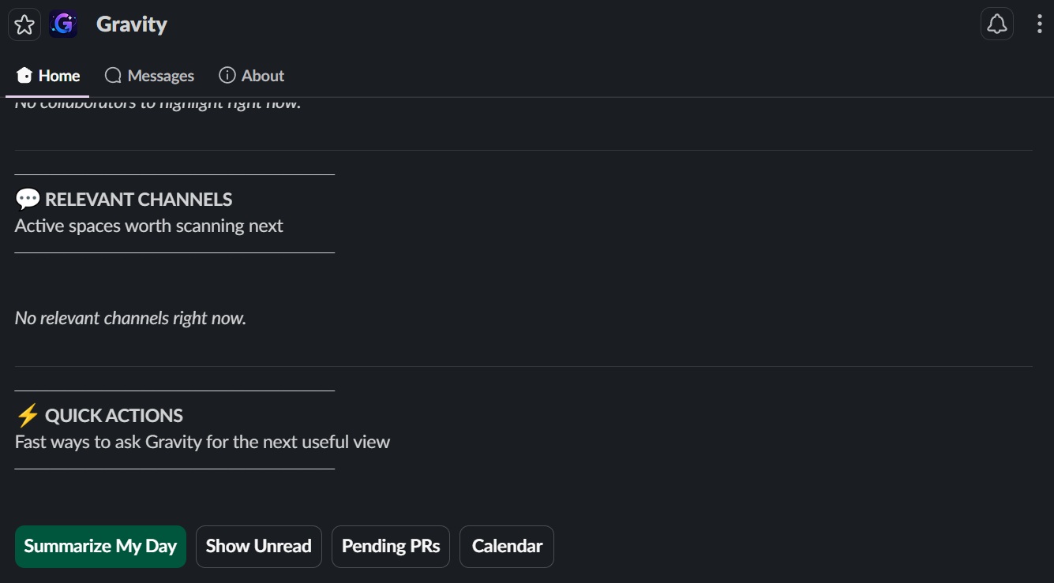The width and height of the screenshot is (1054, 583).
Task: Open the About tab
Action: point(251,76)
